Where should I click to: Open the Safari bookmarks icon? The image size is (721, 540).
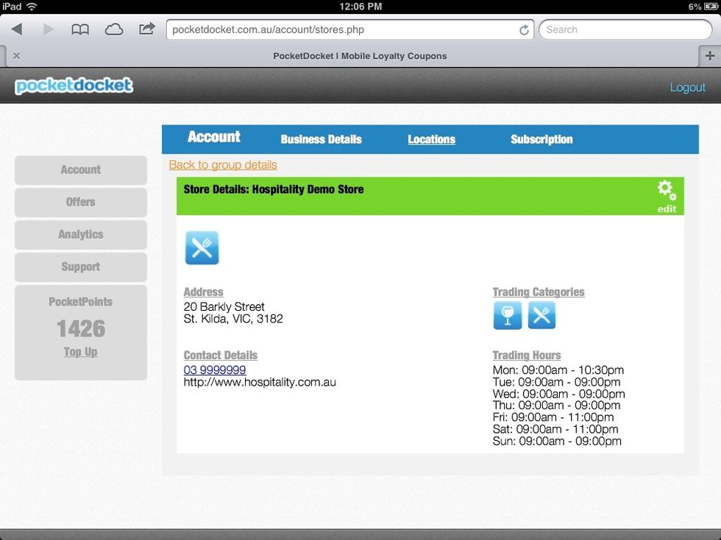[80, 29]
